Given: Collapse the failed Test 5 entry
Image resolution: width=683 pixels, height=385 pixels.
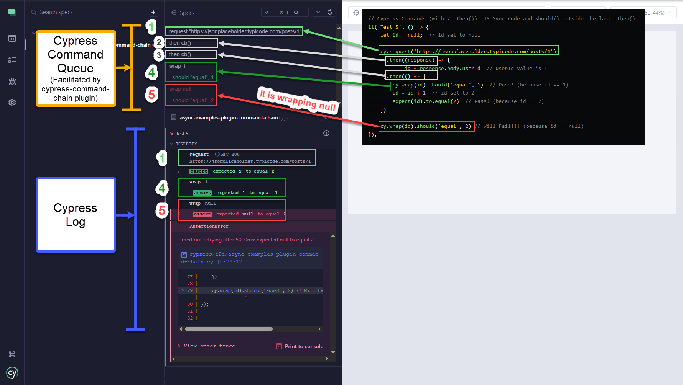Looking at the screenshot, I should (182, 134).
